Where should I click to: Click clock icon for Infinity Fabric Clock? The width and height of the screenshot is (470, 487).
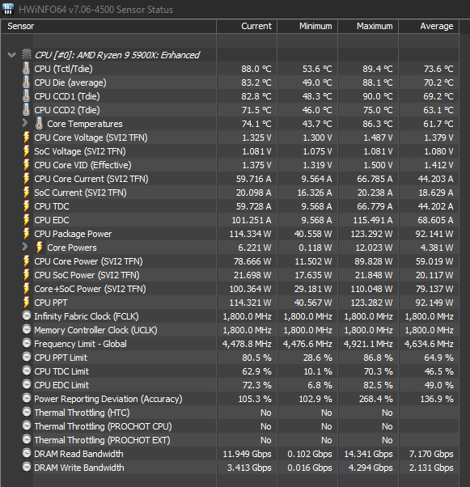point(27,315)
